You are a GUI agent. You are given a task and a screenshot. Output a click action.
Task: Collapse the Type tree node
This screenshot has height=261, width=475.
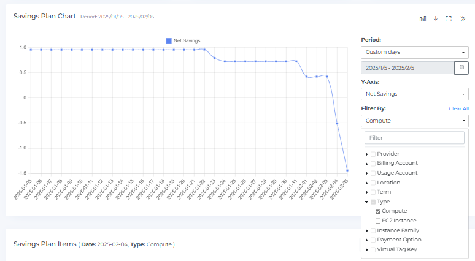coord(367,202)
